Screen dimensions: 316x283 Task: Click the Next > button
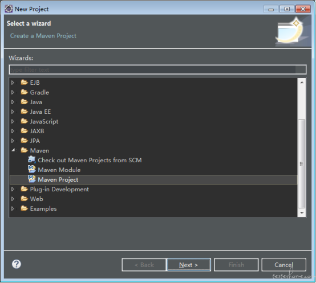tap(189, 265)
